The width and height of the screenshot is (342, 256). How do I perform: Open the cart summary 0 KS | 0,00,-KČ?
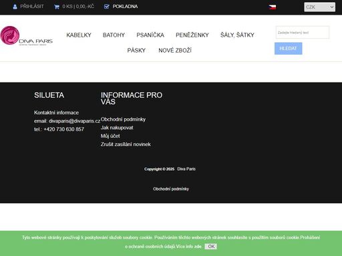(x=78, y=7)
